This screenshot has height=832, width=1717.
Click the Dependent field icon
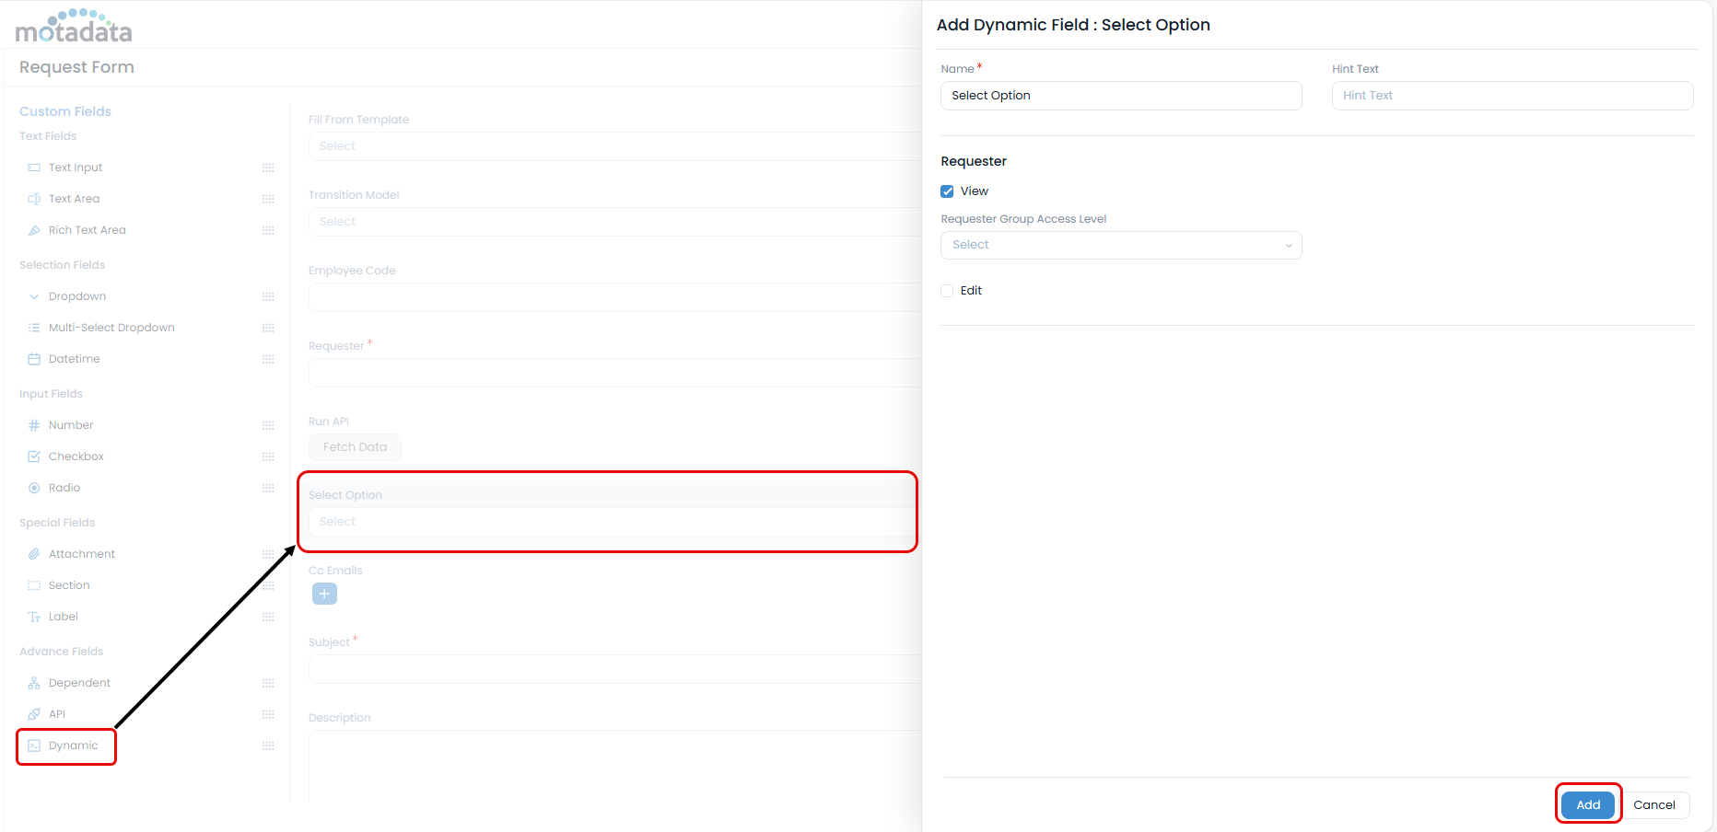[x=34, y=683]
